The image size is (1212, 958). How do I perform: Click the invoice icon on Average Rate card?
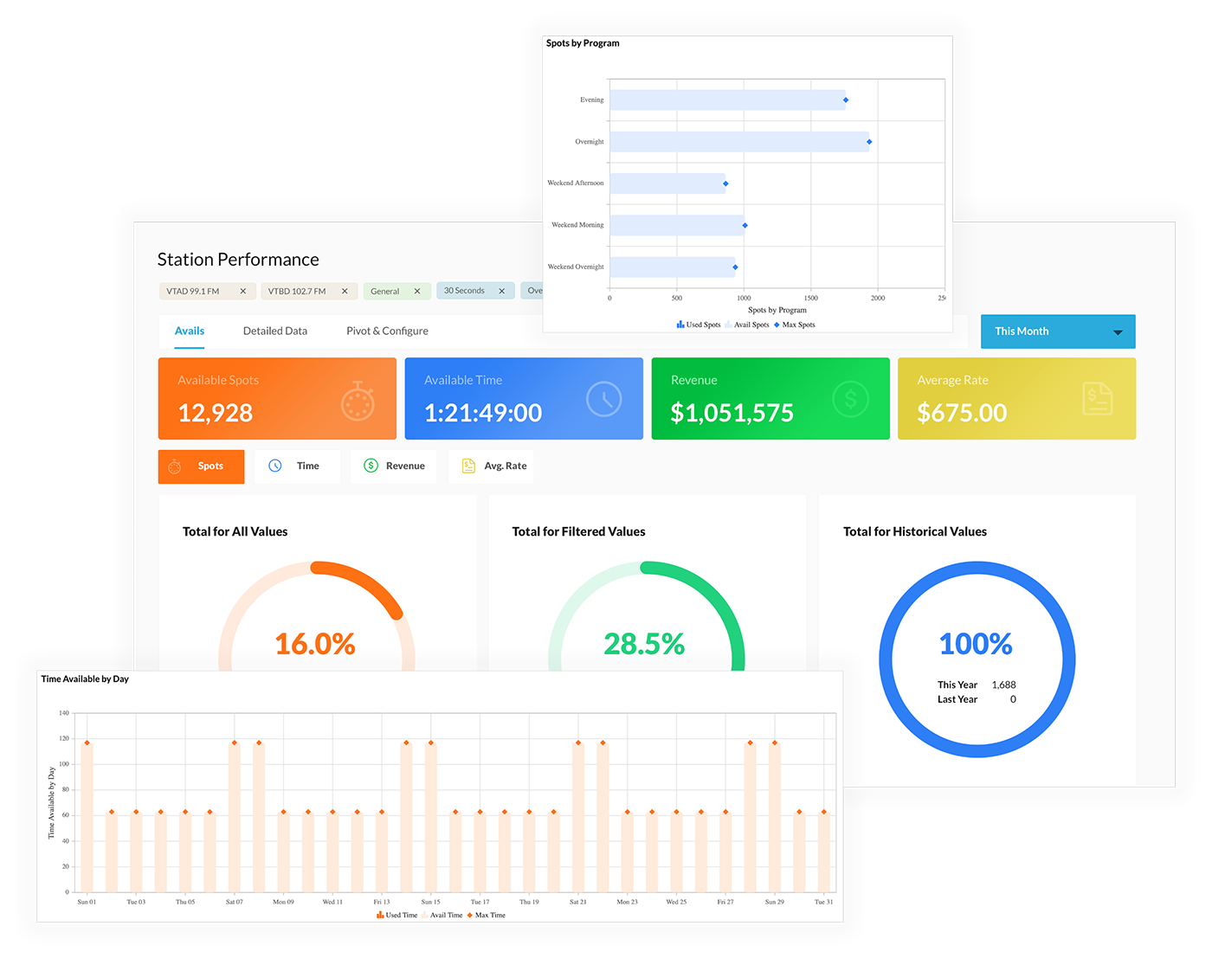1097,398
